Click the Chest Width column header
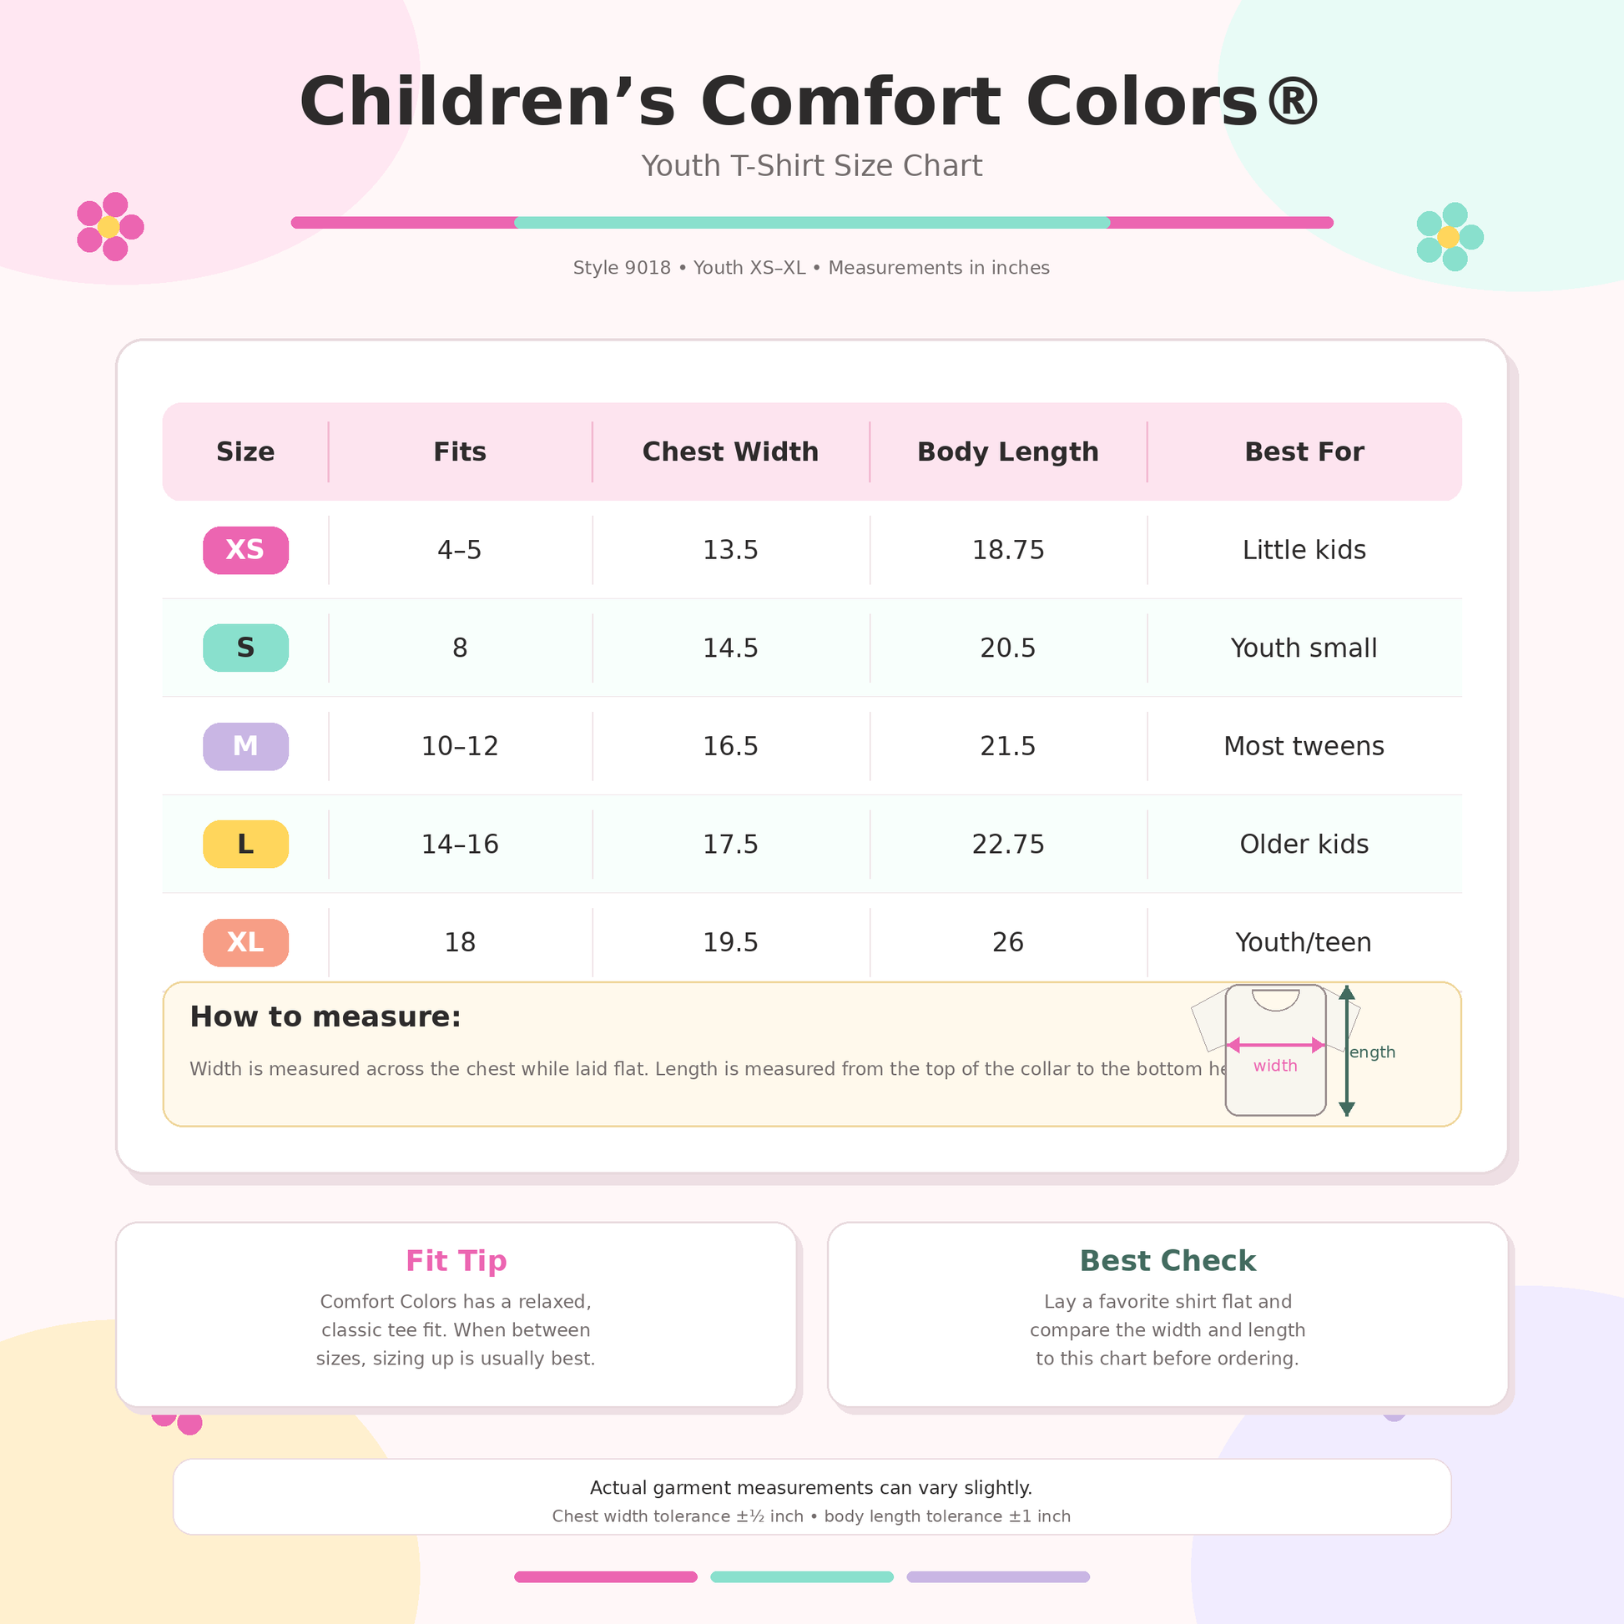 tap(730, 451)
